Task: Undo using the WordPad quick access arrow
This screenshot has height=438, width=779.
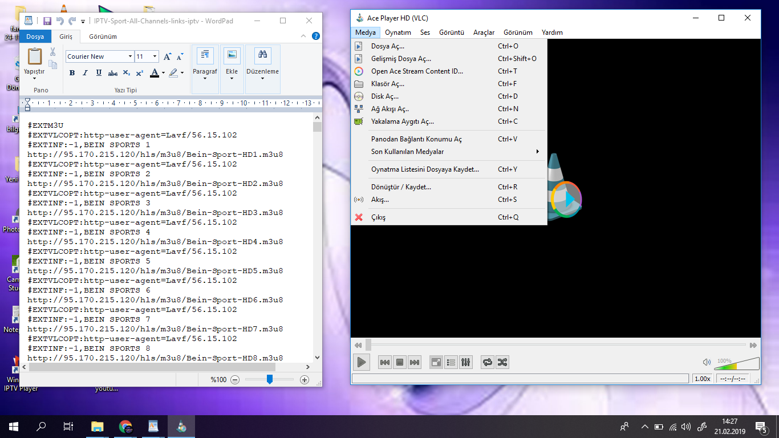Action: point(59,21)
